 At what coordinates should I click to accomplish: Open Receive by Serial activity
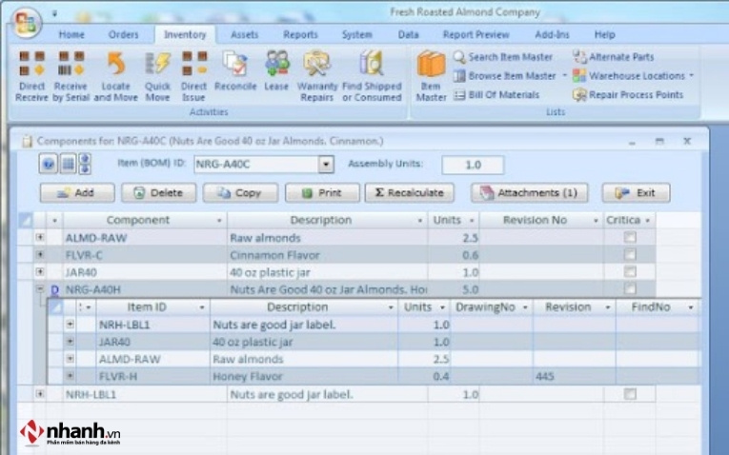pos(71,76)
